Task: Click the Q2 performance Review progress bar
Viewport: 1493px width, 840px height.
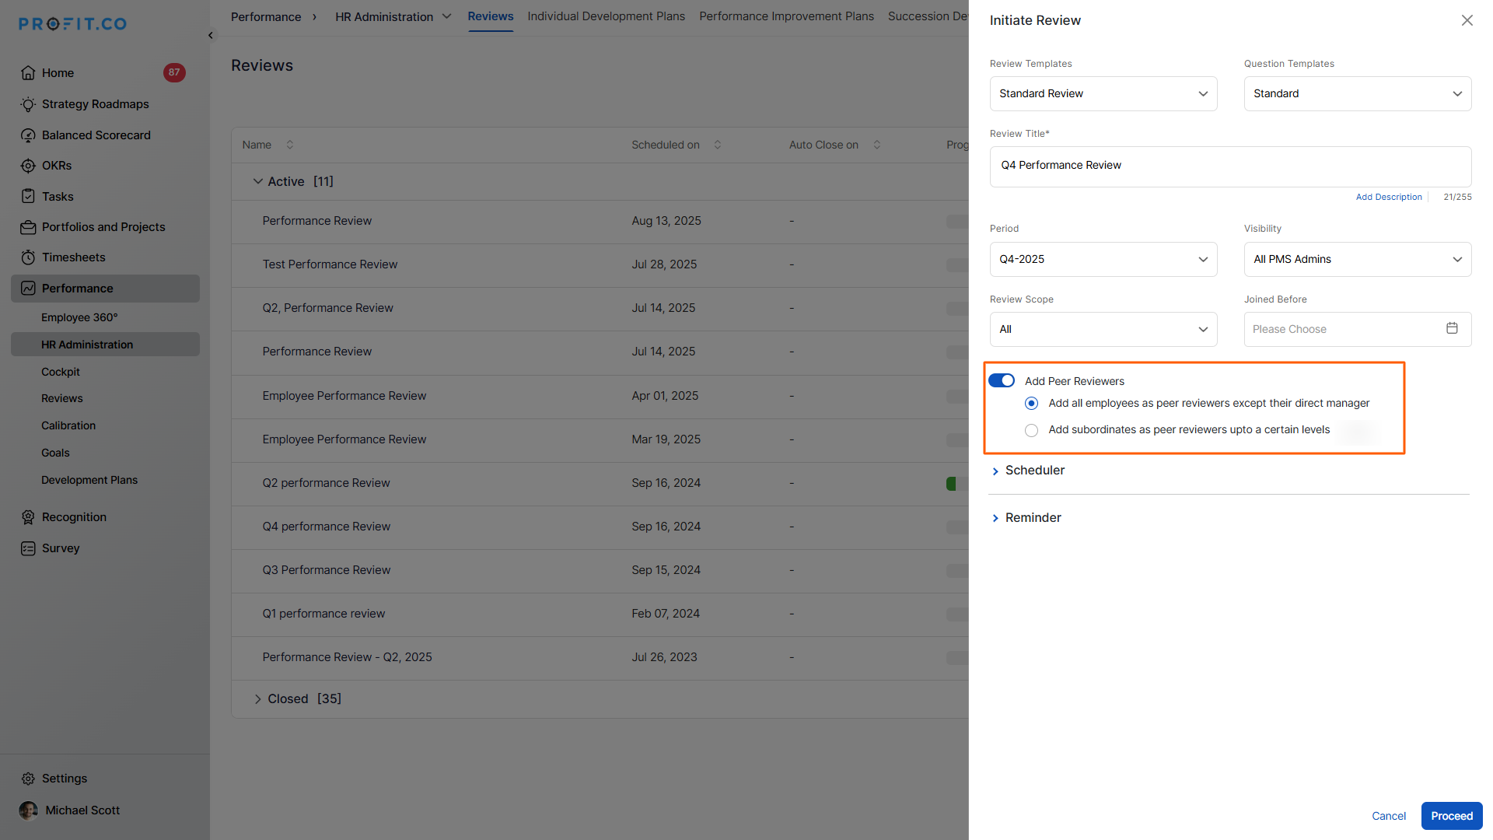Action: [955, 484]
